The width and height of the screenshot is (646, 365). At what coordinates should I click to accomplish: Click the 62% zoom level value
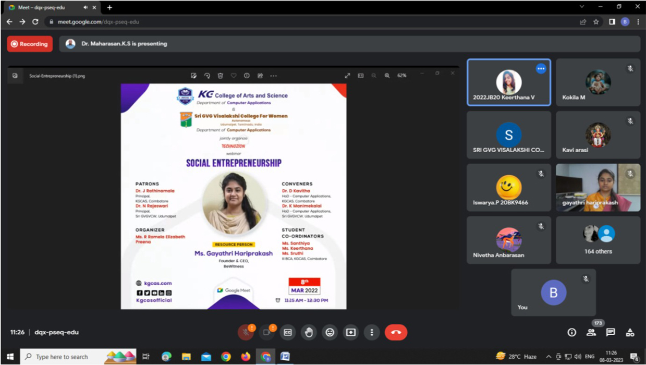pyautogui.click(x=401, y=76)
